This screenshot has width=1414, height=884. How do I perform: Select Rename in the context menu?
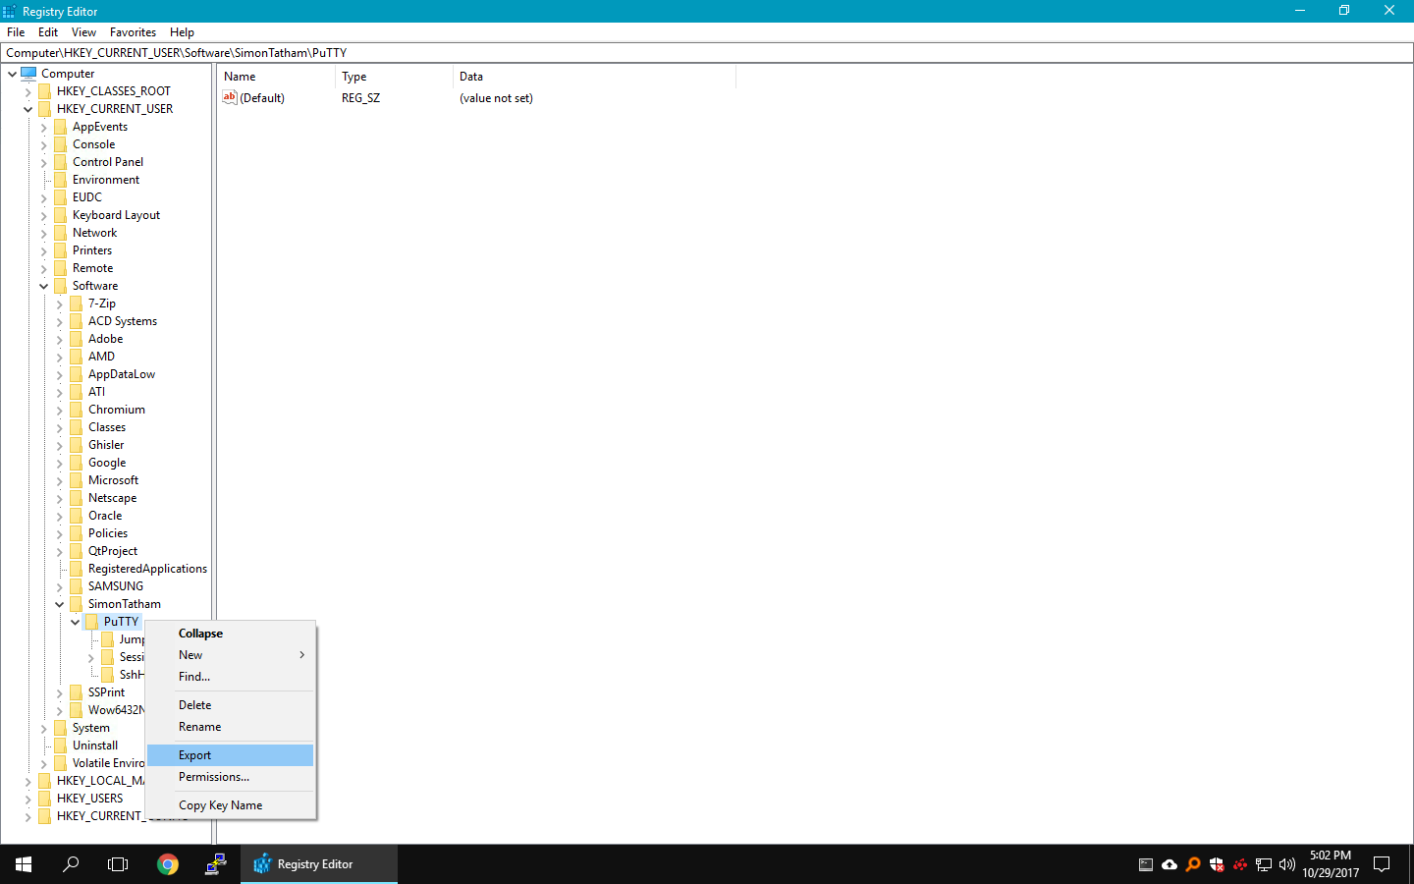pyautogui.click(x=230, y=727)
